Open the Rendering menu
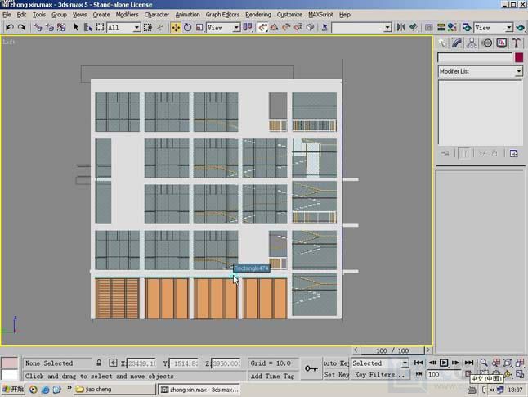 point(258,15)
